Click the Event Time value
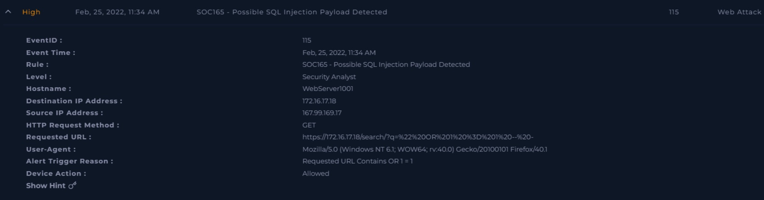This screenshot has width=764, height=200. [339, 53]
